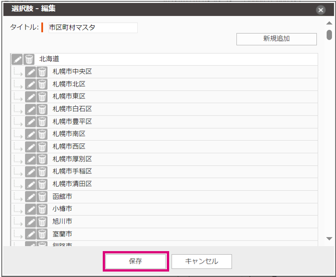Delete the 札幌市清田区 entry
The height and width of the screenshot is (277, 336).
42,184
